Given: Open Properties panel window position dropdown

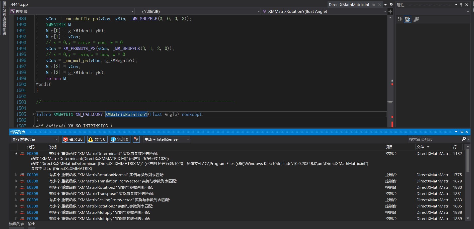Looking at the screenshot, I should [456, 5].
